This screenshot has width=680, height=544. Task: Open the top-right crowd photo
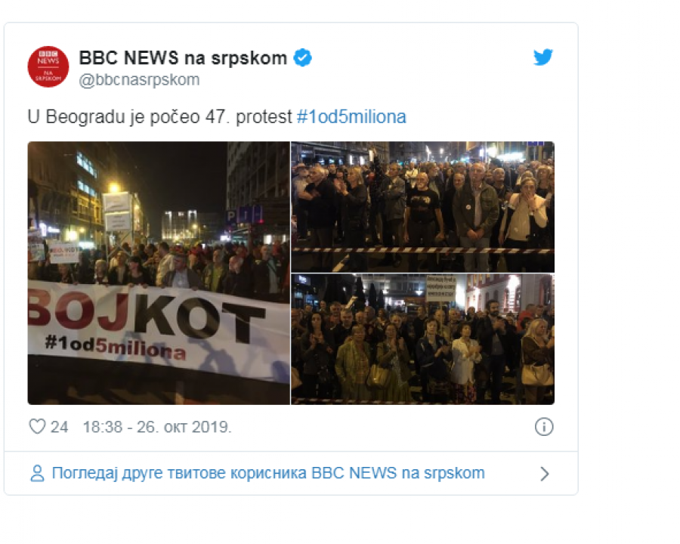click(422, 206)
